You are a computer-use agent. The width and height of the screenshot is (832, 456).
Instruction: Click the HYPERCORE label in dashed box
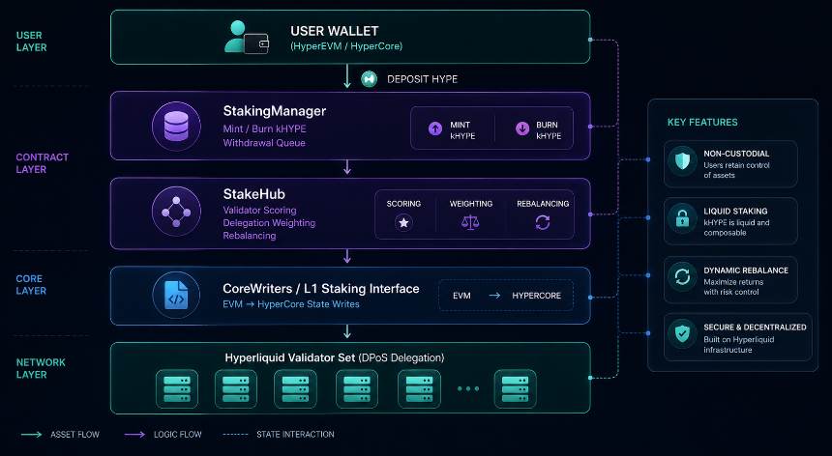point(536,296)
